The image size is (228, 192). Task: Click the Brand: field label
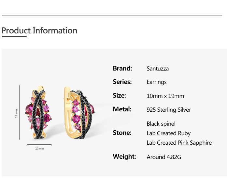(x=122, y=68)
